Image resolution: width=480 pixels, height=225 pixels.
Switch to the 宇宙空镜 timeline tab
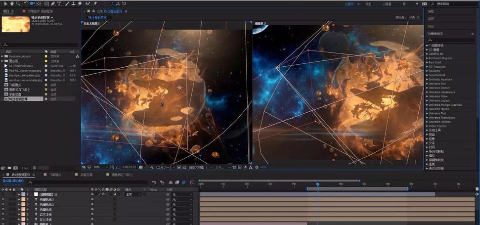87,175
